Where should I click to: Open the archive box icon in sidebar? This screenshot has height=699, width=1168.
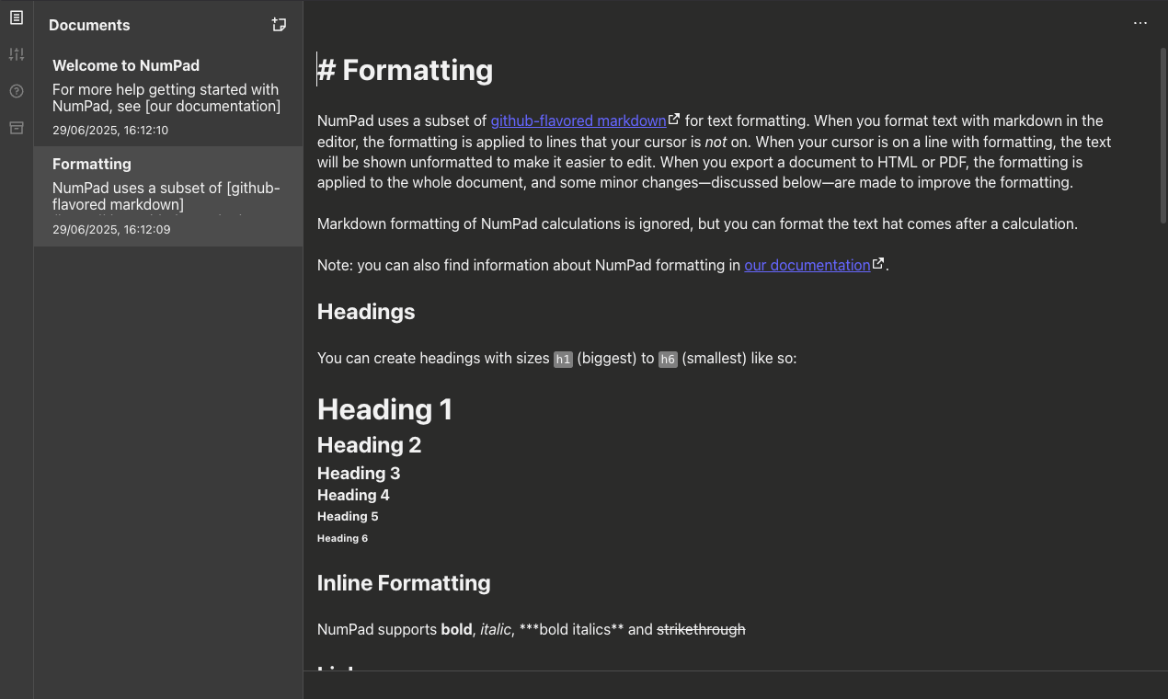[17, 128]
